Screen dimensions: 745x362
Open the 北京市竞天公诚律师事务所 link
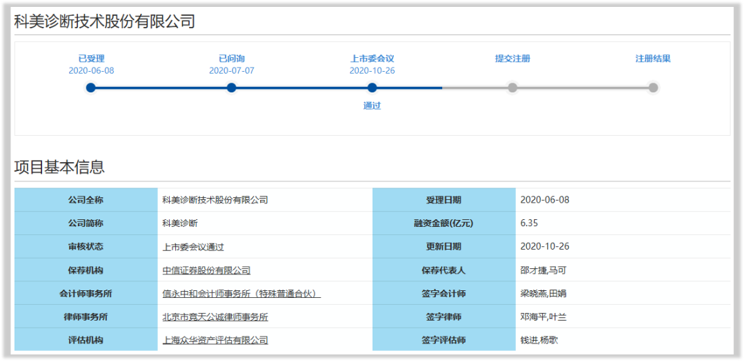215,317
